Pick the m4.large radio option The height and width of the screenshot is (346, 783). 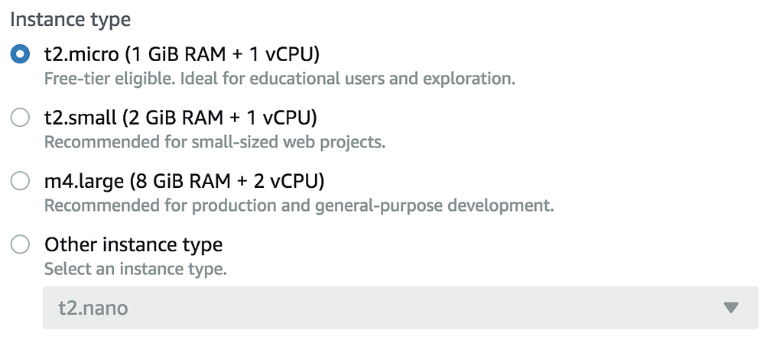click(21, 181)
